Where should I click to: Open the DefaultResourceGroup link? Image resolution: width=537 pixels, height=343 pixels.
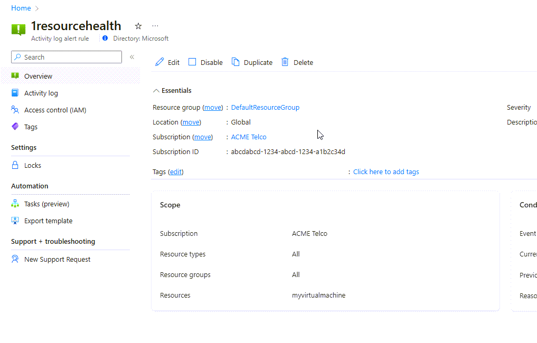coord(265,107)
